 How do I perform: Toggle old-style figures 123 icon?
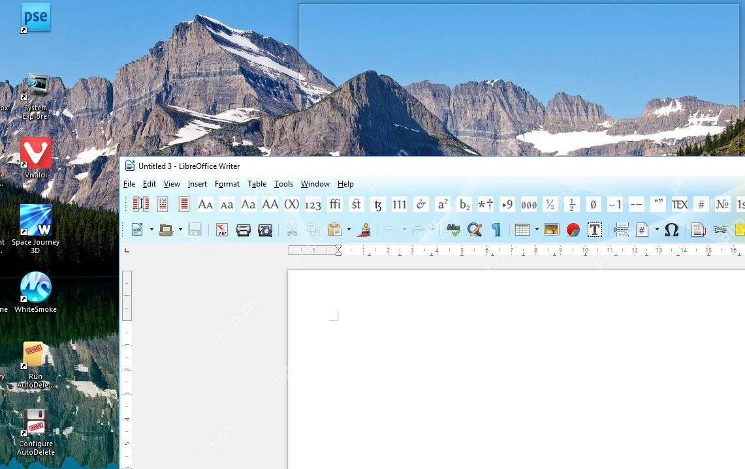point(313,205)
